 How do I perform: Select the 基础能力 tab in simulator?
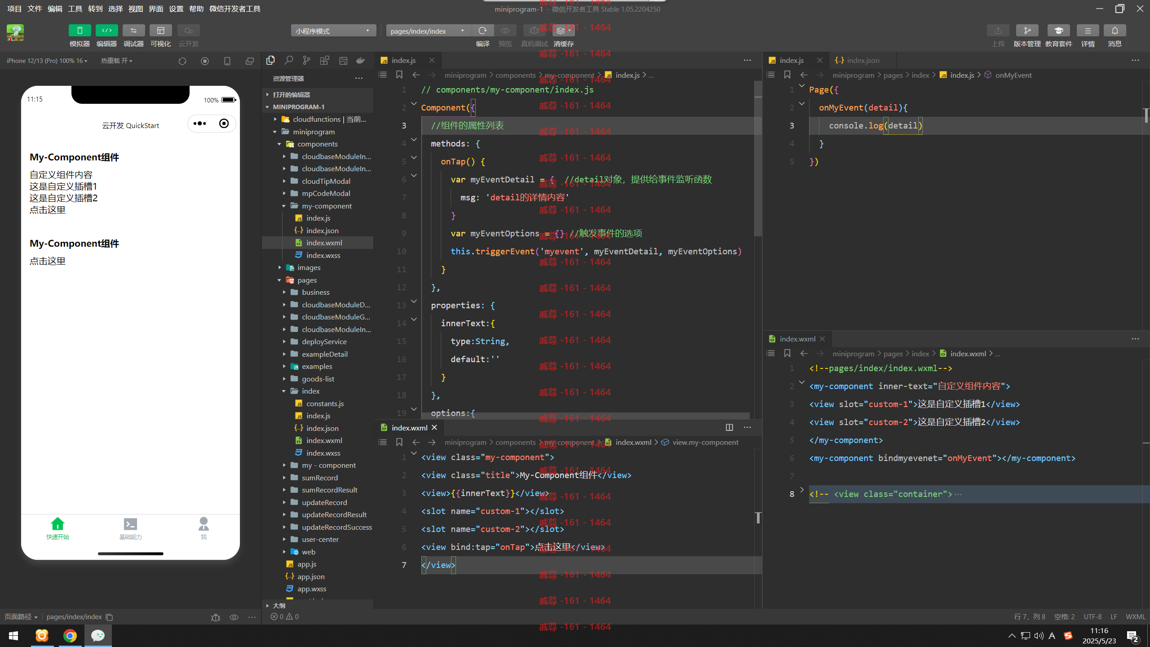click(x=130, y=528)
